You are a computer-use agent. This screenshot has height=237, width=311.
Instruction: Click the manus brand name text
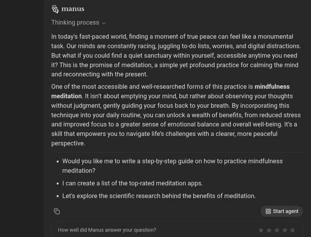[x=73, y=9]
